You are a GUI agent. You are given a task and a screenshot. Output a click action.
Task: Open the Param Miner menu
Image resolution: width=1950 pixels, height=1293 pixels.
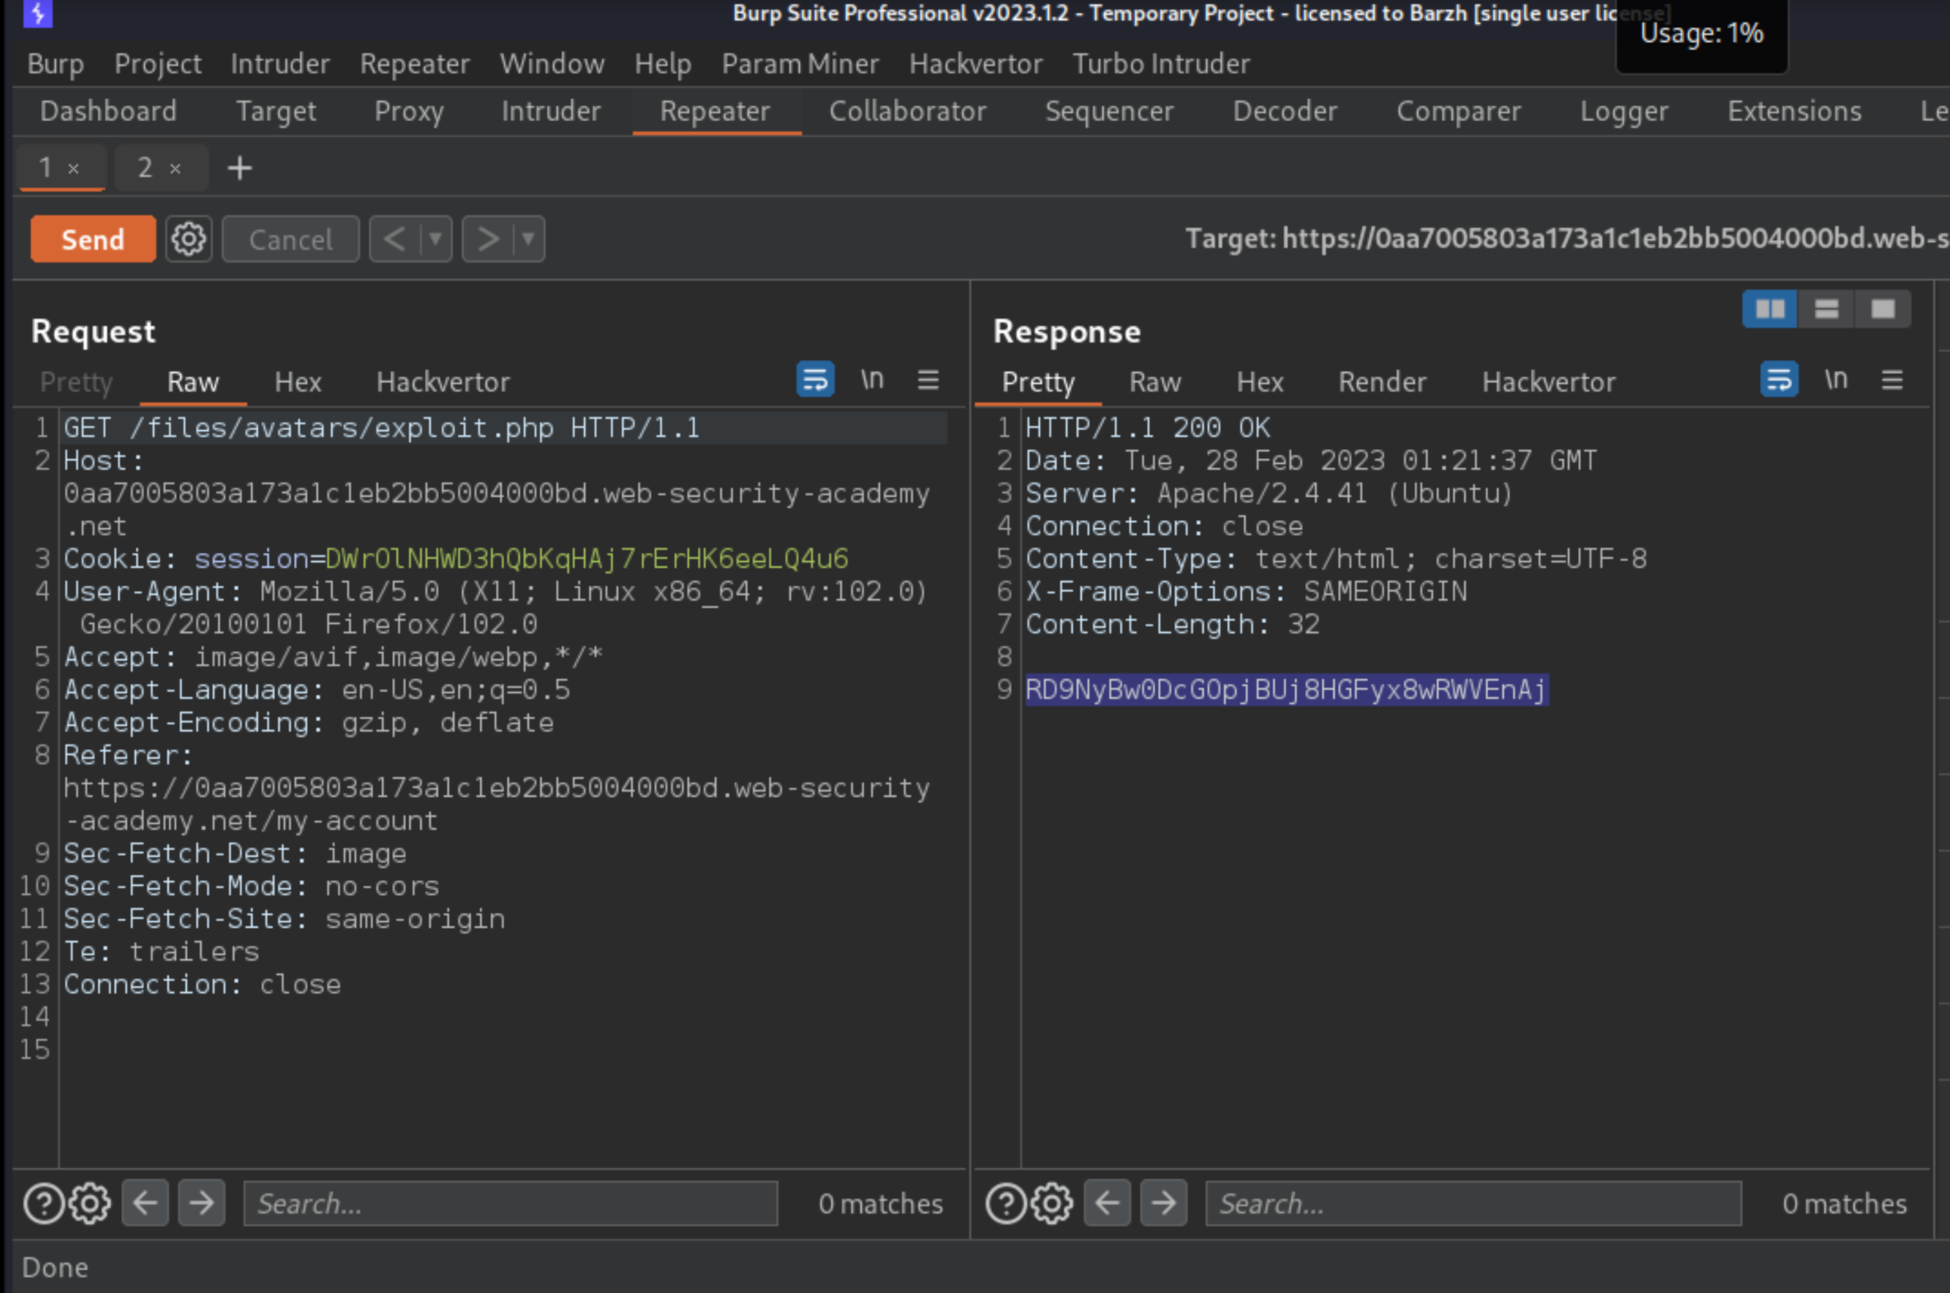[x=800, y=63]
